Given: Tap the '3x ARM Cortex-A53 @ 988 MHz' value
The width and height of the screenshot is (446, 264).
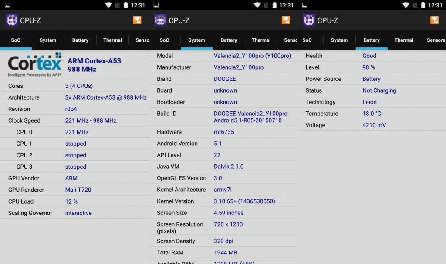Looking at the screenshot, I should 106,97.
